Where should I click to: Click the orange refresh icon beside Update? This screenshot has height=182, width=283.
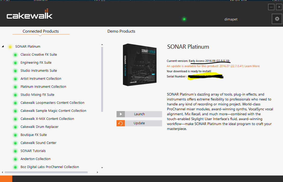tap(121, 123)
